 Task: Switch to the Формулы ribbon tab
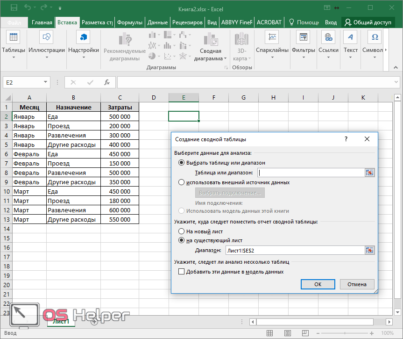[x=130, y=22]
